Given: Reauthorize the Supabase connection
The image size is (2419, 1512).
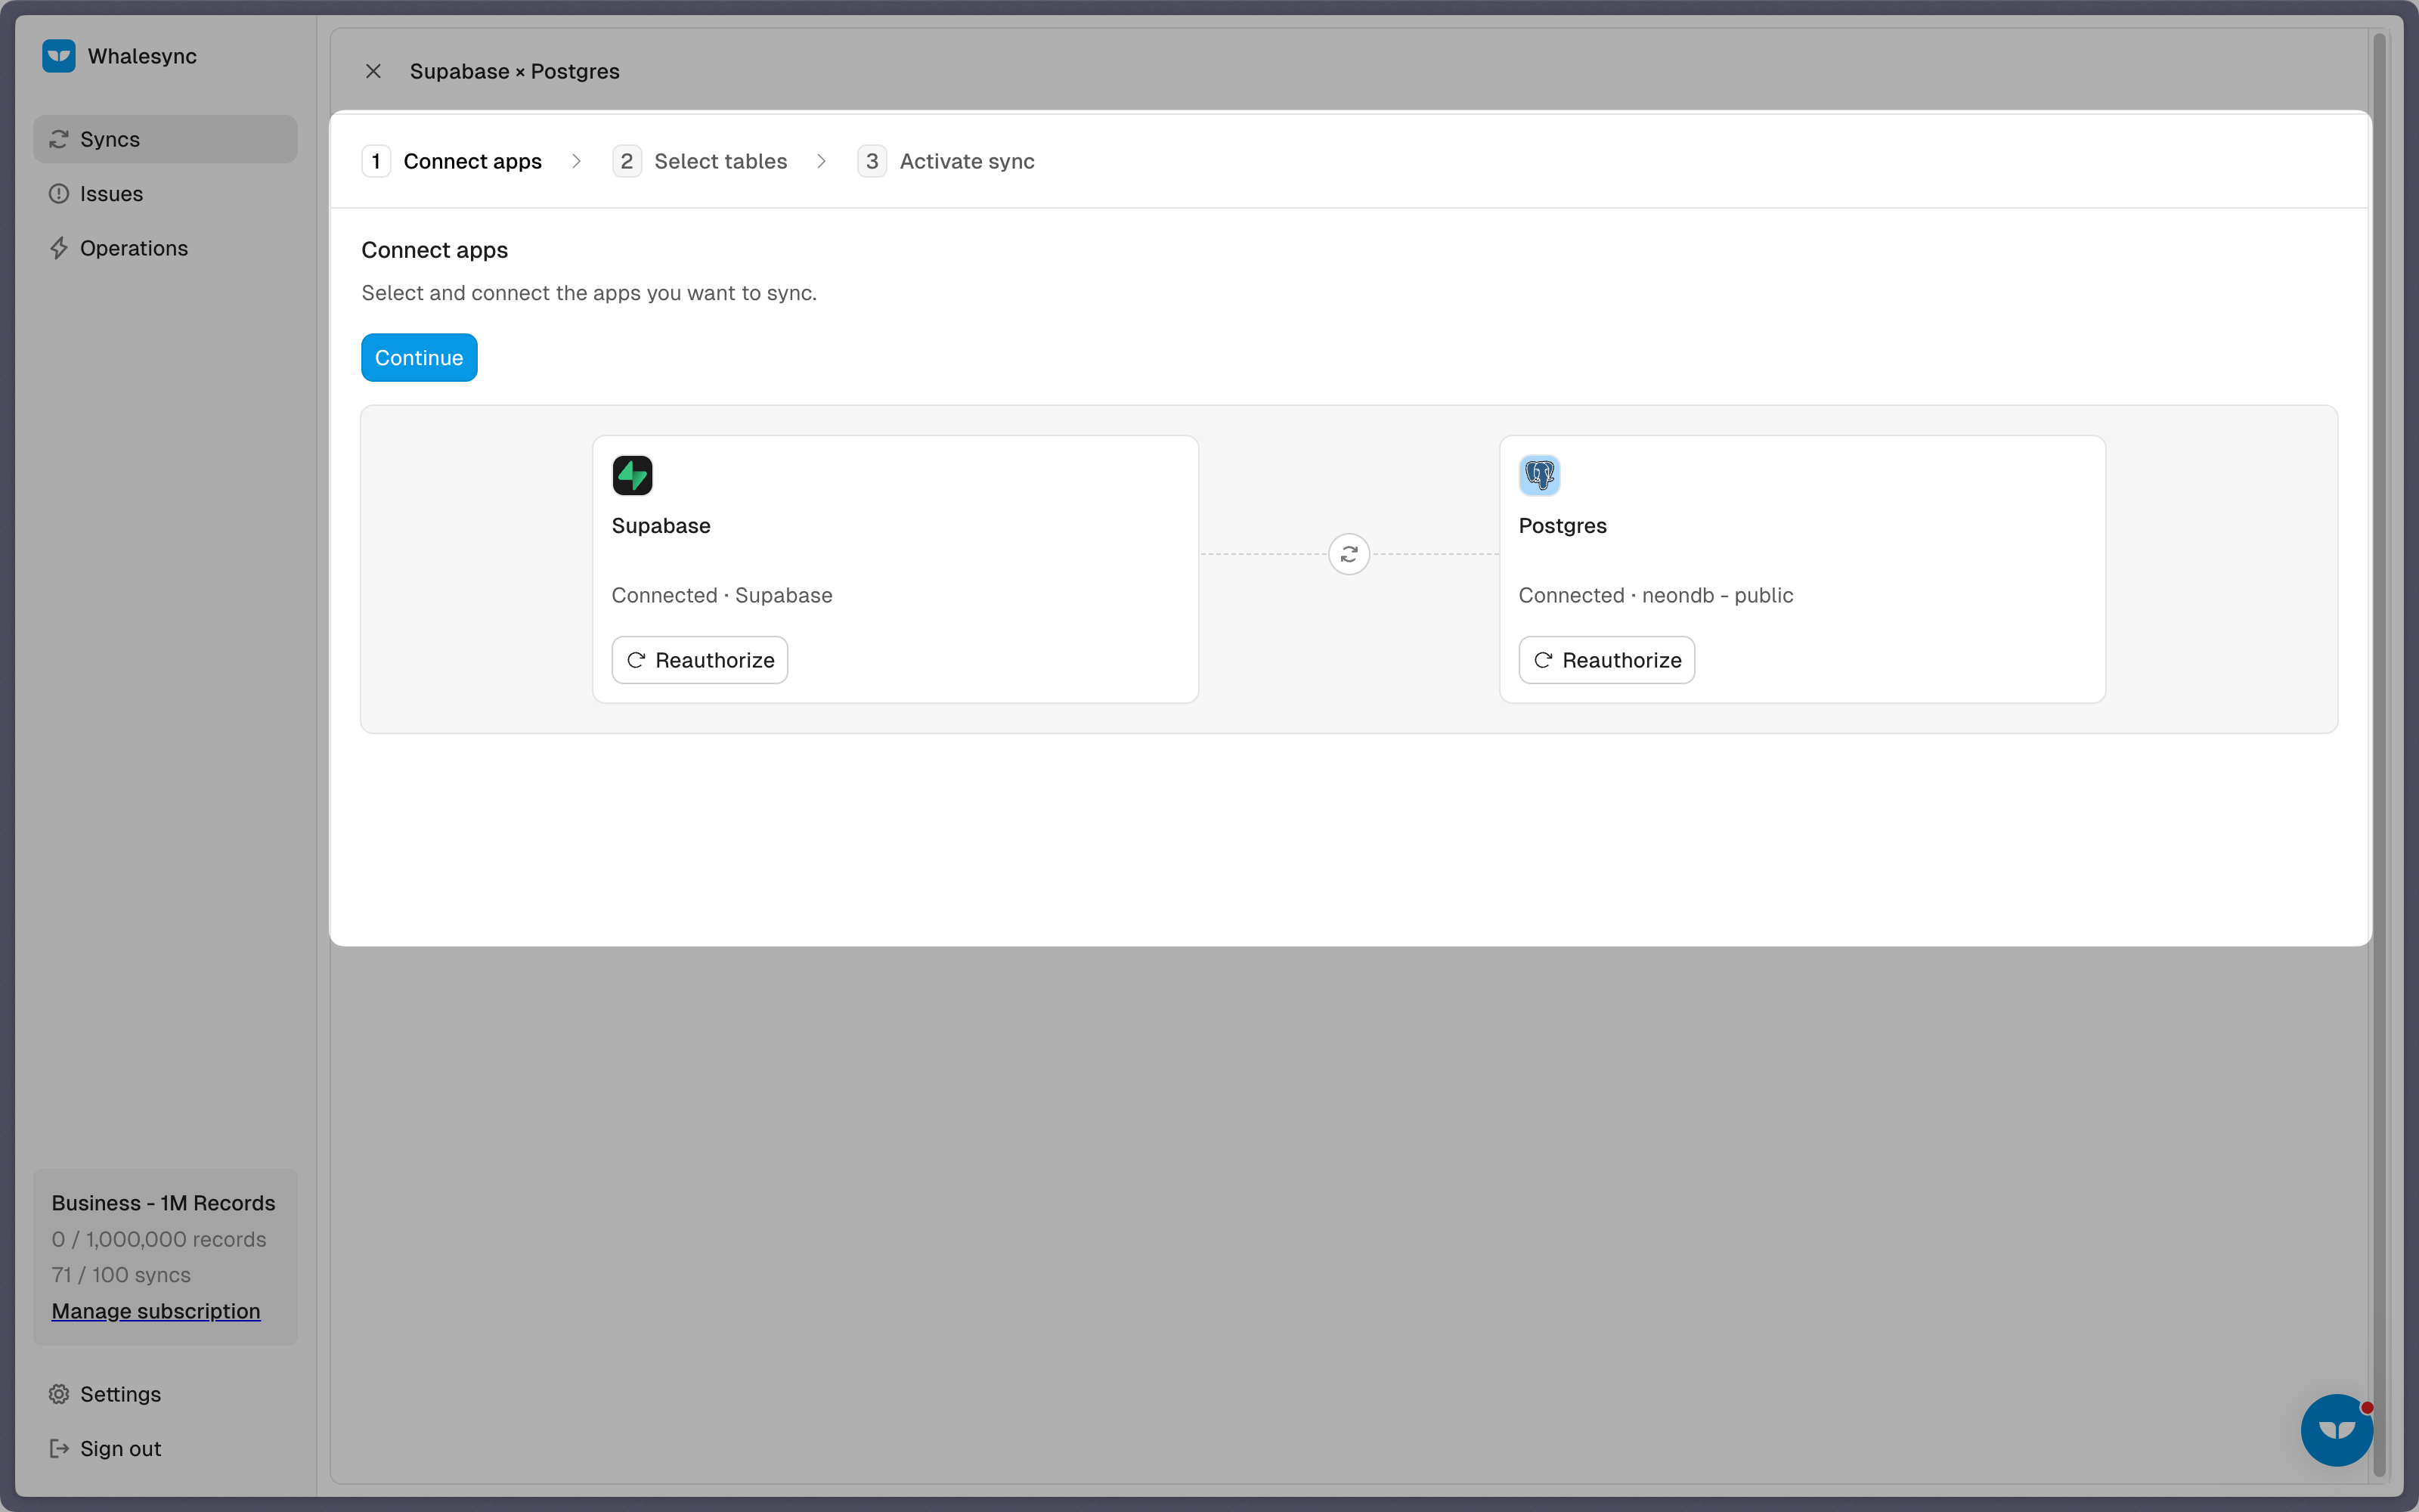Looking at the screenshot, I should pyautogui.click(x=700, y=660).
